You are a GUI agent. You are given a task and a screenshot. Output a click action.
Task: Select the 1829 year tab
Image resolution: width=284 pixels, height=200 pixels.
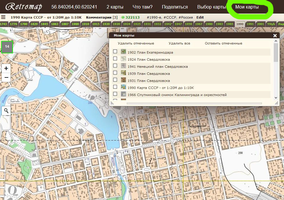pyautogui.click(x=34, y=24)
